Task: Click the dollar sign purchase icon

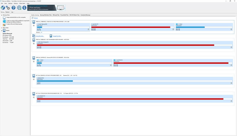Action: pyautogui.click(x=24, y=8)
